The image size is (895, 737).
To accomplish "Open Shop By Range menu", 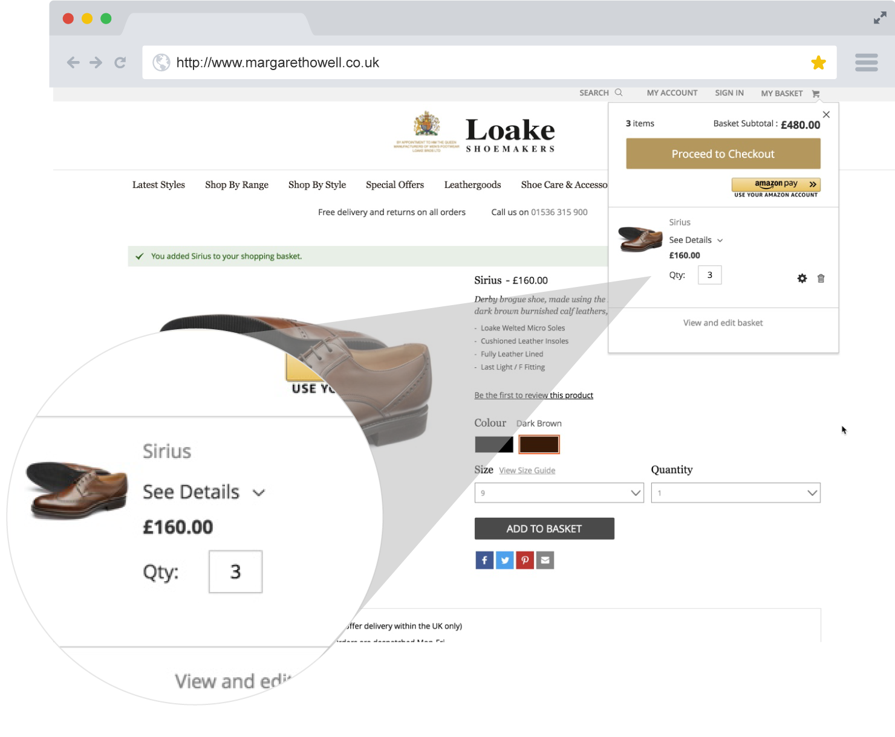I will point(236,185).
